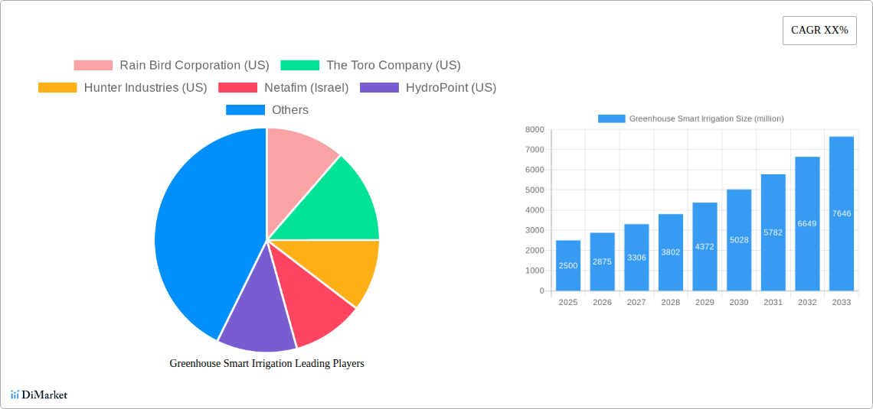Click the CAGR XX% button
The image size is (873, 409).
click(x=819, y=31)
